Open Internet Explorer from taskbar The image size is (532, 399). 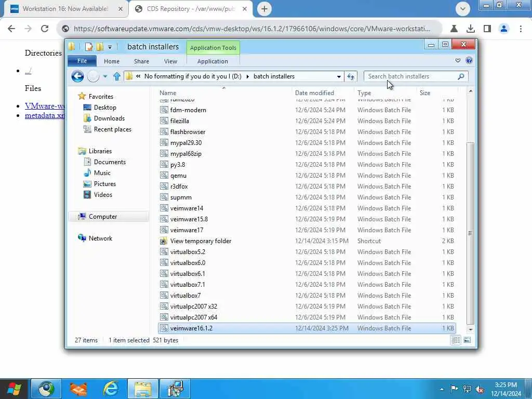click(111, 389)
